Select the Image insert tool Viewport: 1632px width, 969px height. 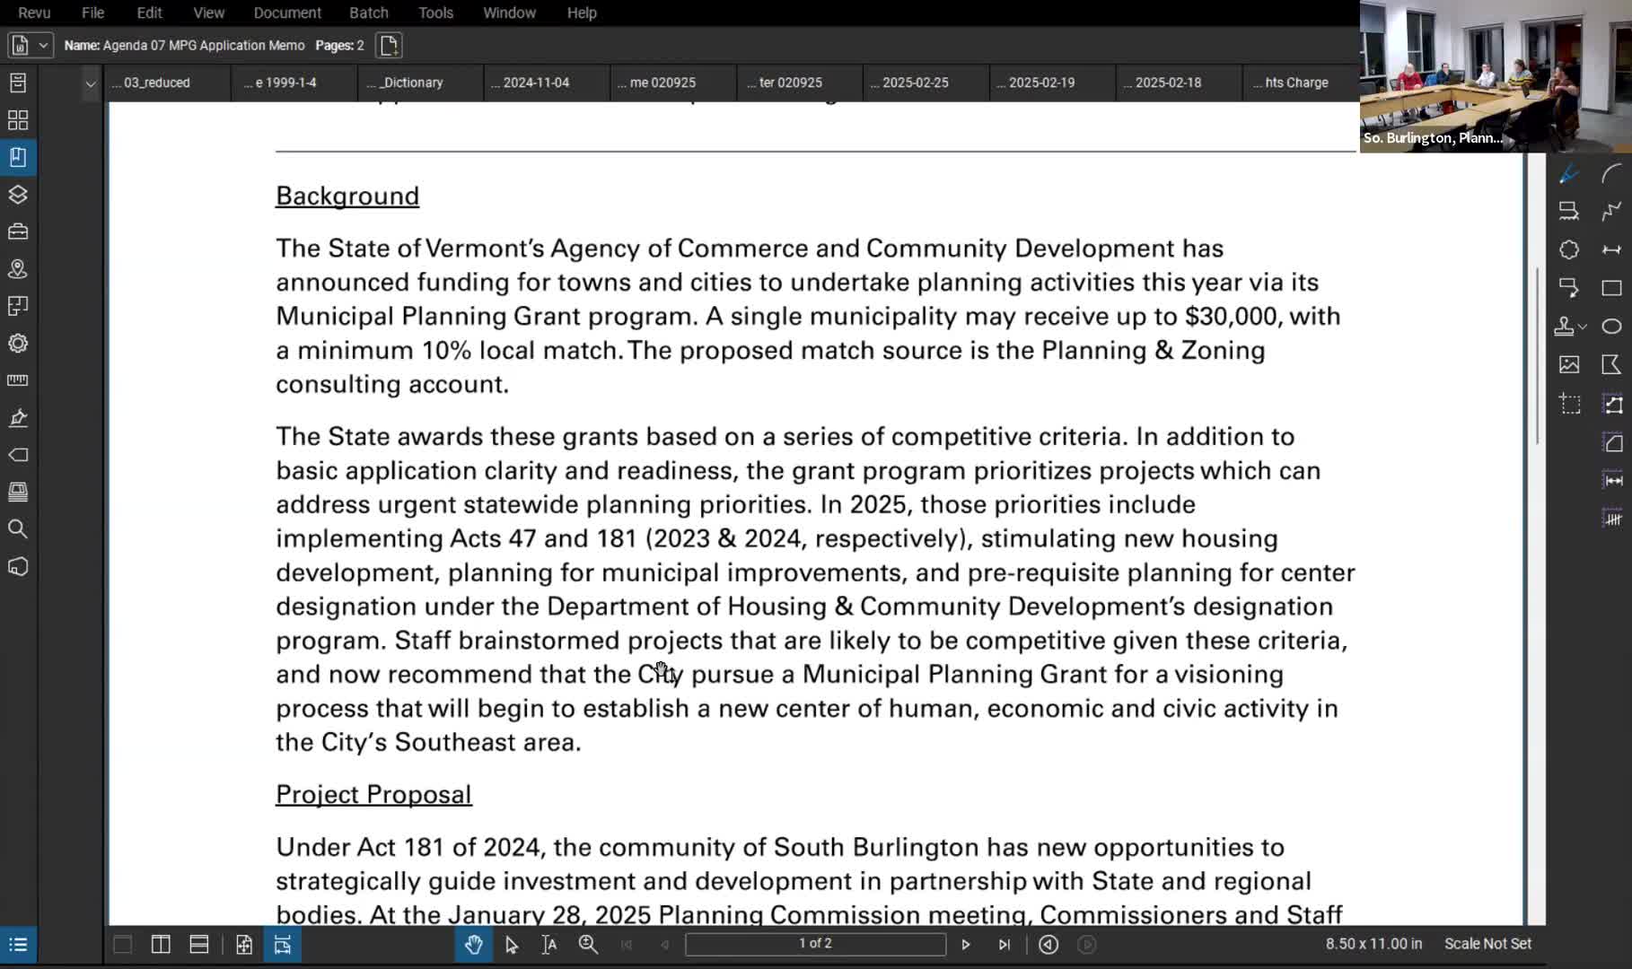coord(1569,364)
